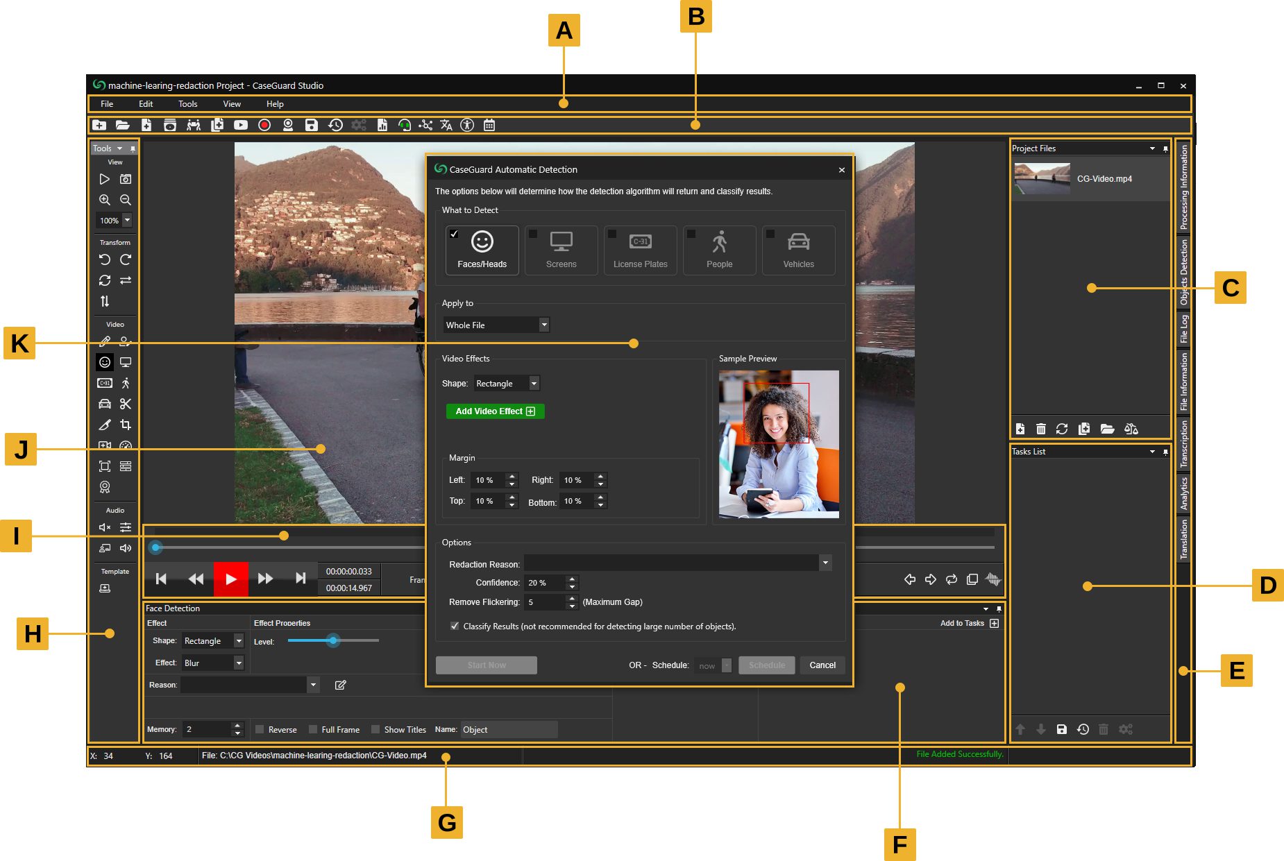Viewport: 1284px width, 861px height.
Task: Click the rewind playback button
Action: pyautogui.click(x=196, y=579)
